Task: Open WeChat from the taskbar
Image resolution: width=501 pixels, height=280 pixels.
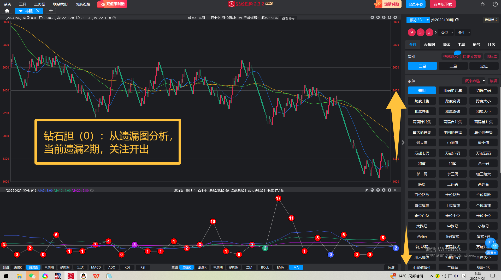Action: [32, 276]
